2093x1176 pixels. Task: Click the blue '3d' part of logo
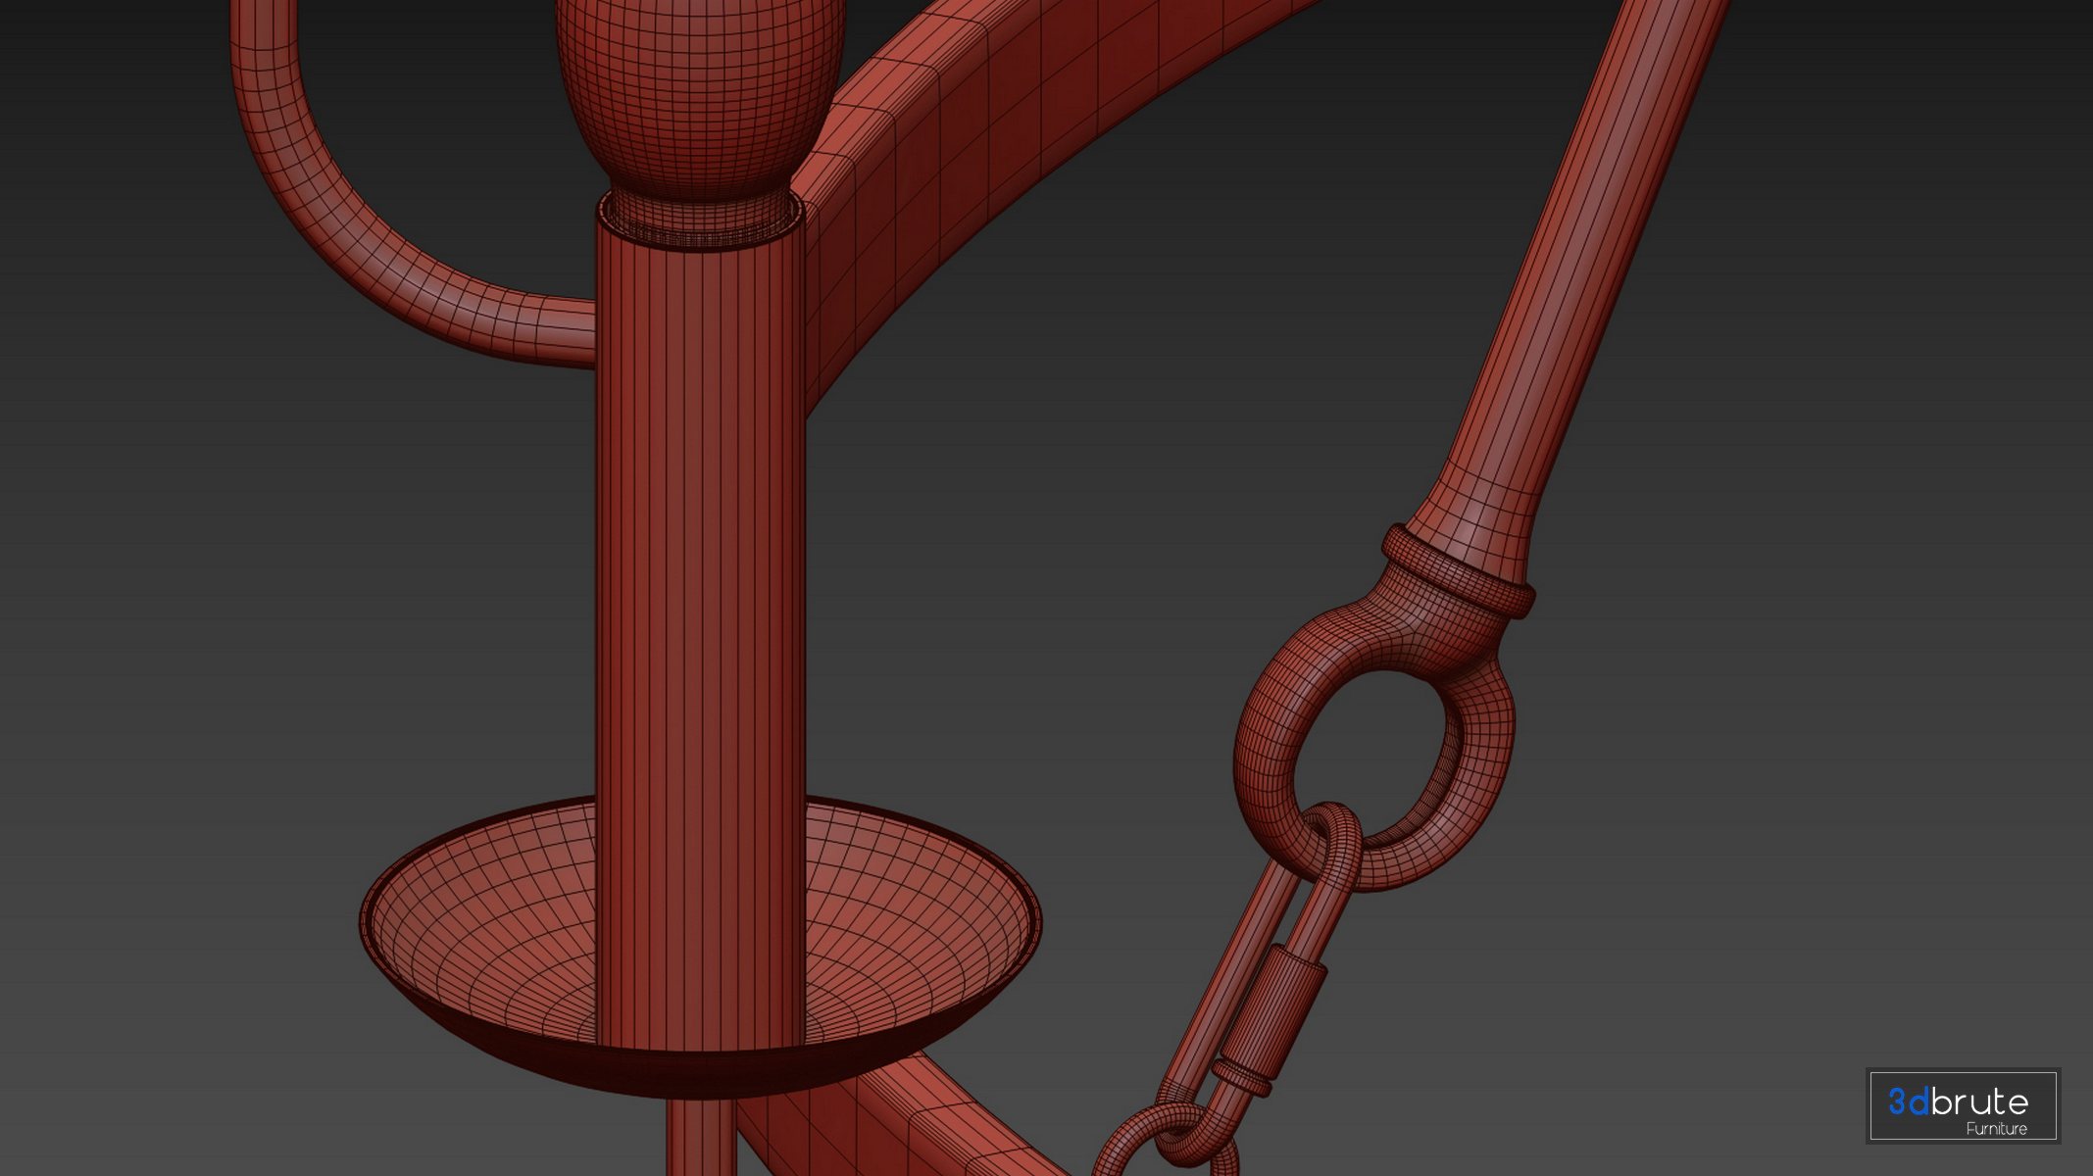click(1909, 1102)
